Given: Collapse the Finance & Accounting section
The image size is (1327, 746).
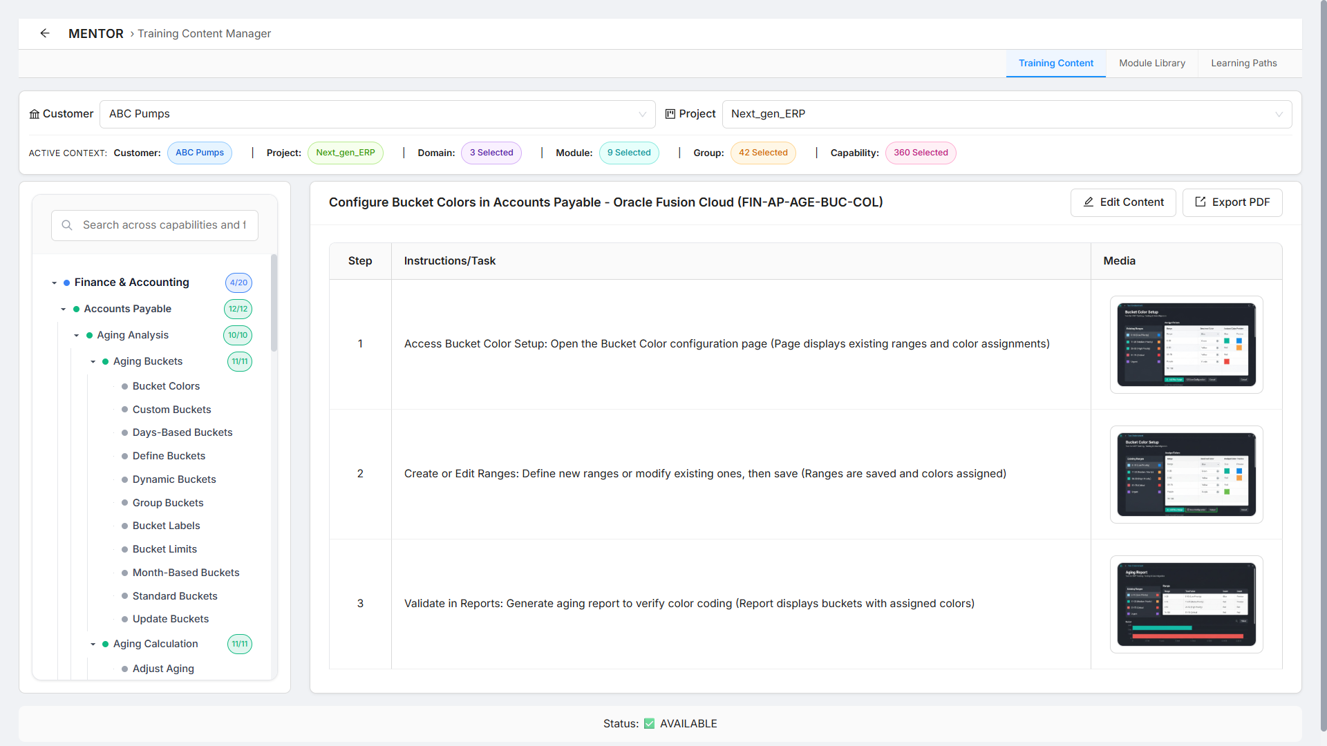Looking at the screenshot, I should click(54, 282).
